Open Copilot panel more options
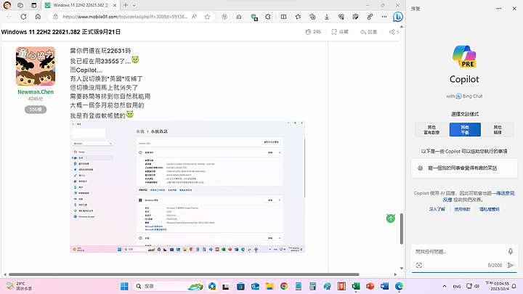The image size is (523, 294). pos(498,9)
